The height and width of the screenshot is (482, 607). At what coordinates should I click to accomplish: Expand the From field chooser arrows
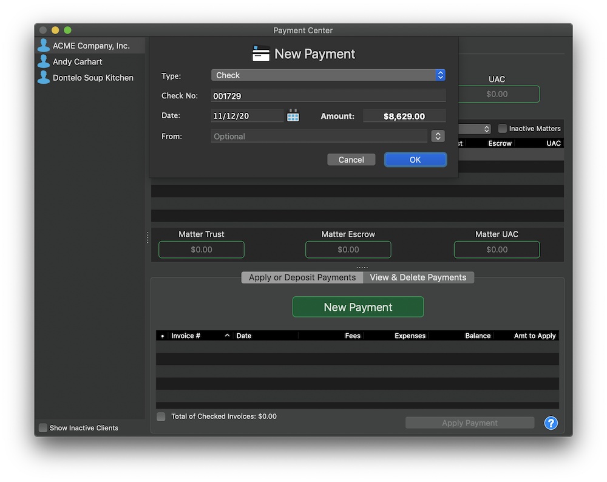click(x=438, y=136)
